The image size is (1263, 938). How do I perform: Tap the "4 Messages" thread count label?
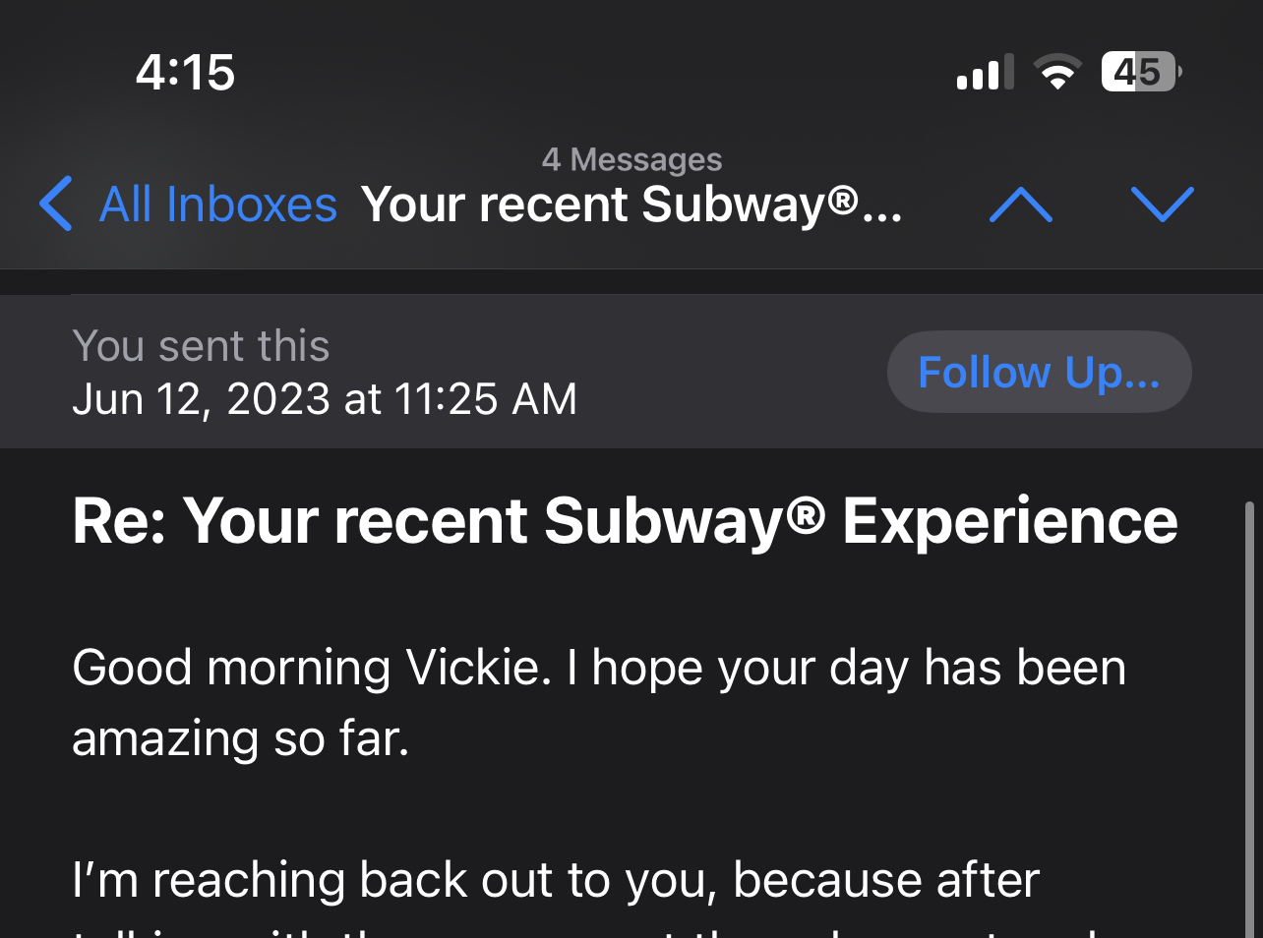point(631,159)
